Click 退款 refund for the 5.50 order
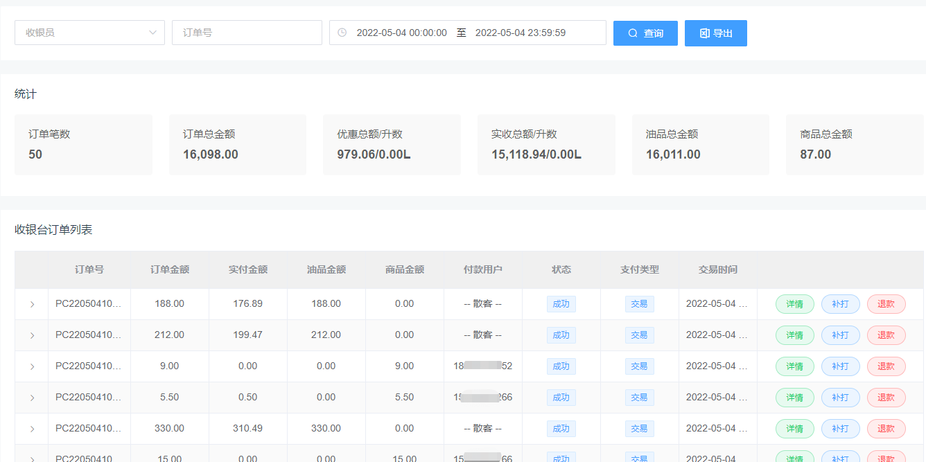This screenshot has width=926, height=462. tap(886, 398)
